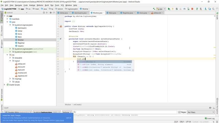Click the onCreate() breadcrumb below editor
219x123 pixels.
[x=78, y=105]
